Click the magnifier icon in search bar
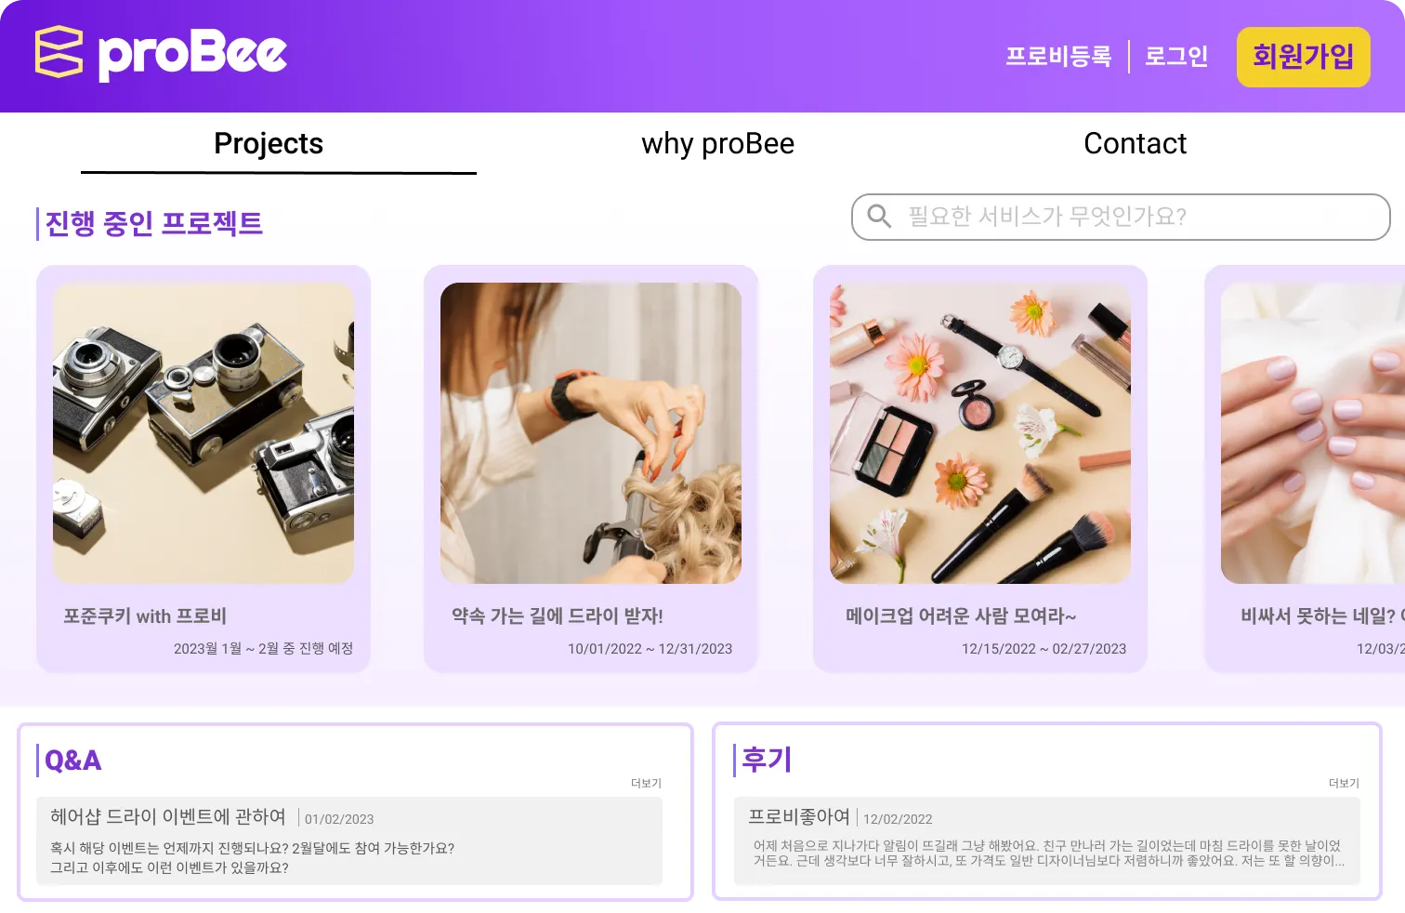This screenshot has width=1405, height=913. click(879, 217)
